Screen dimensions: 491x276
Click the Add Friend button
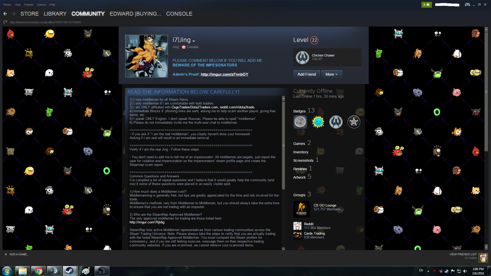[x=307, y=74]
